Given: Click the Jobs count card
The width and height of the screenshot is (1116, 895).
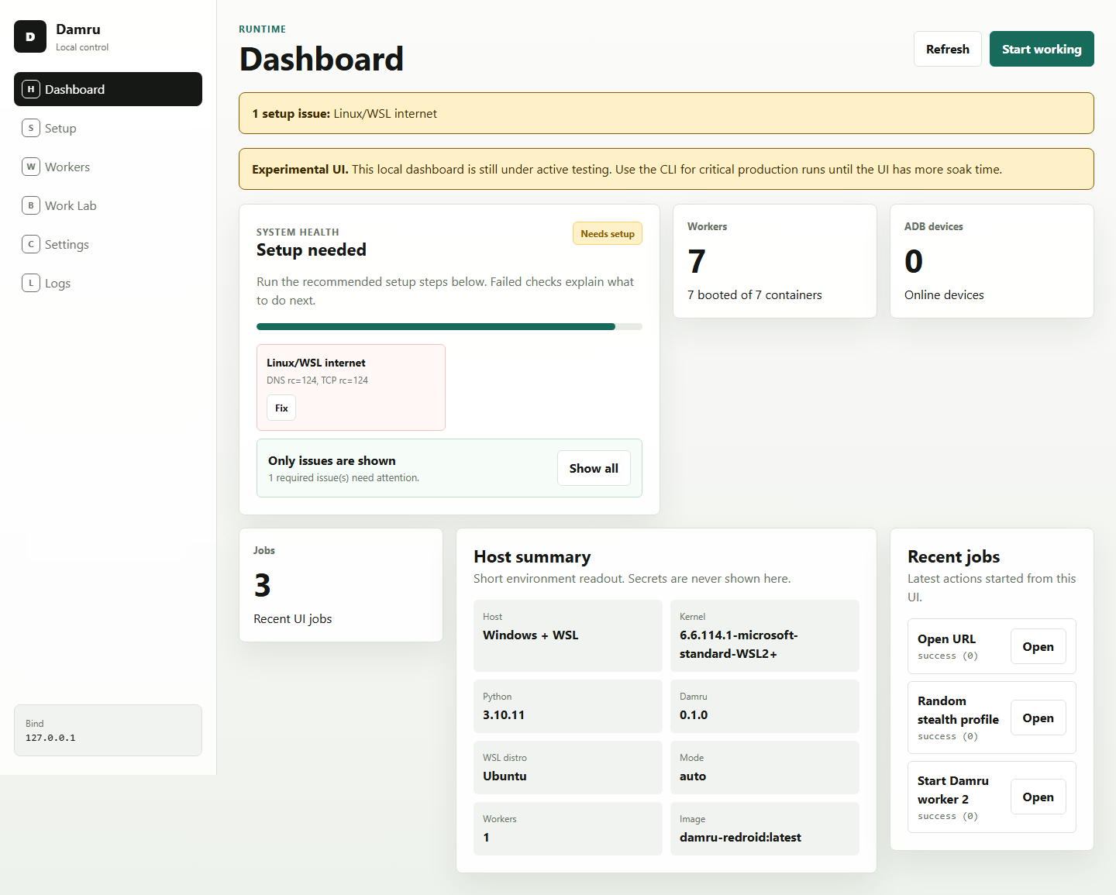Looking at the screenshot, I should [x=341, y=585].
